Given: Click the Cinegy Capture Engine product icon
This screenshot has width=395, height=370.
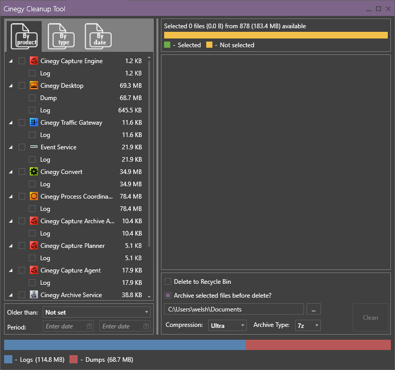Looking at the screenshot, I should tap(34, 61).
